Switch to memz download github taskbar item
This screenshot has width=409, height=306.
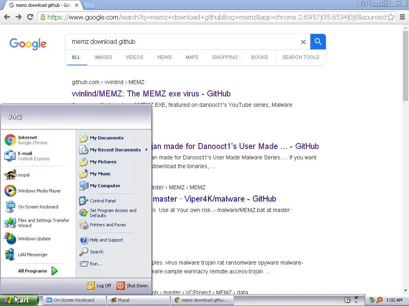[x=202, y=300]
